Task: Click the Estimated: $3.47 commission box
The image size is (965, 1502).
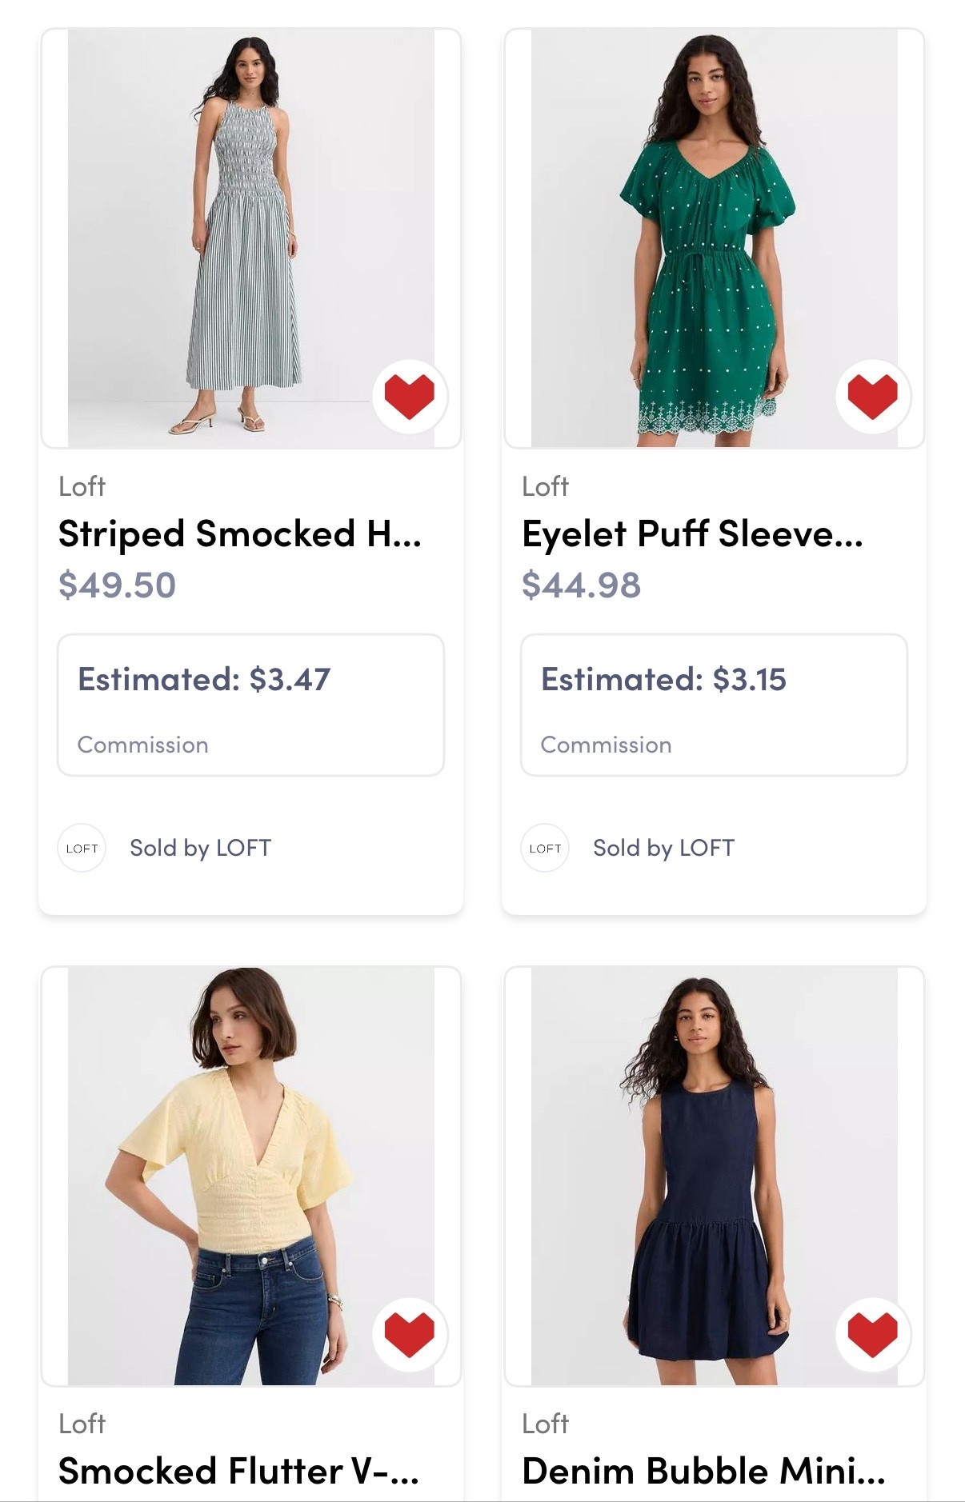Action: (x=250, y=705)
